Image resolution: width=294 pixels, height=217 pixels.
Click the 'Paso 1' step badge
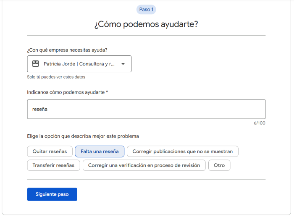(146, 10)
